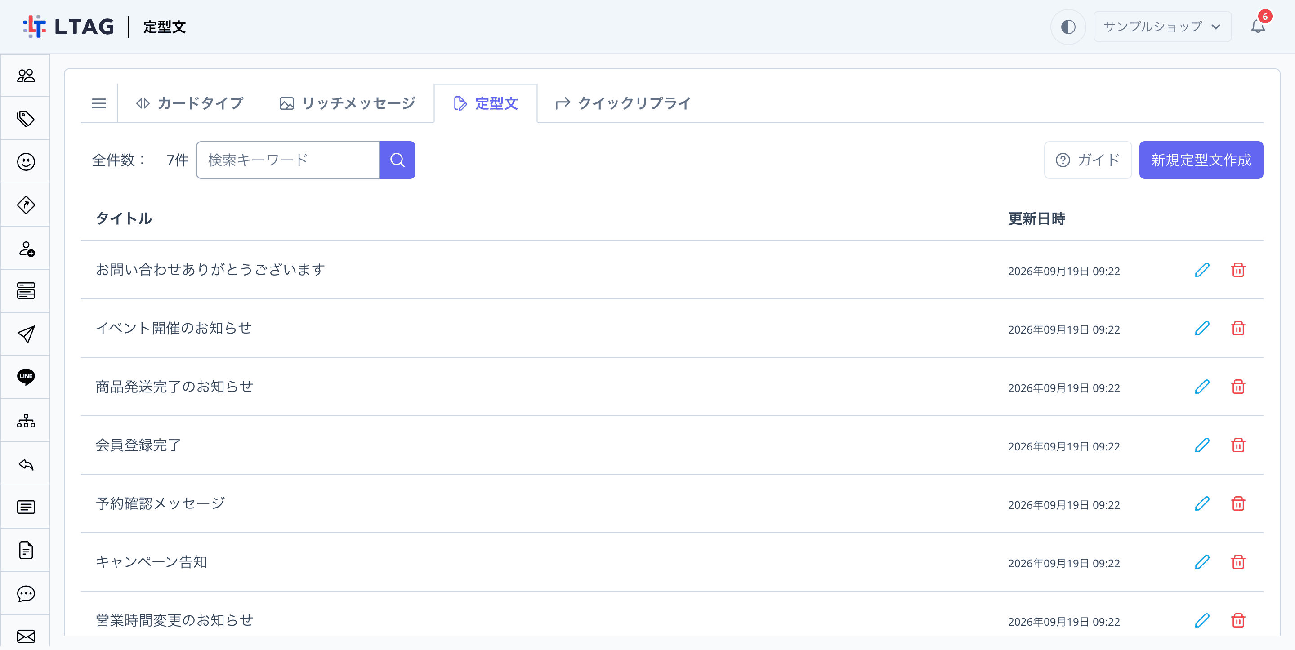Switch to the リッチメッセージ tab
The image size is (1295, 650).
pyautogui.click(x=348, y=103)
